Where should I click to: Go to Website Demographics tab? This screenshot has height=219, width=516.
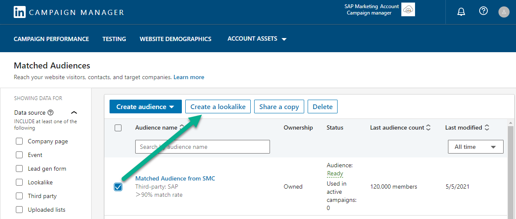tap(175, 39)
